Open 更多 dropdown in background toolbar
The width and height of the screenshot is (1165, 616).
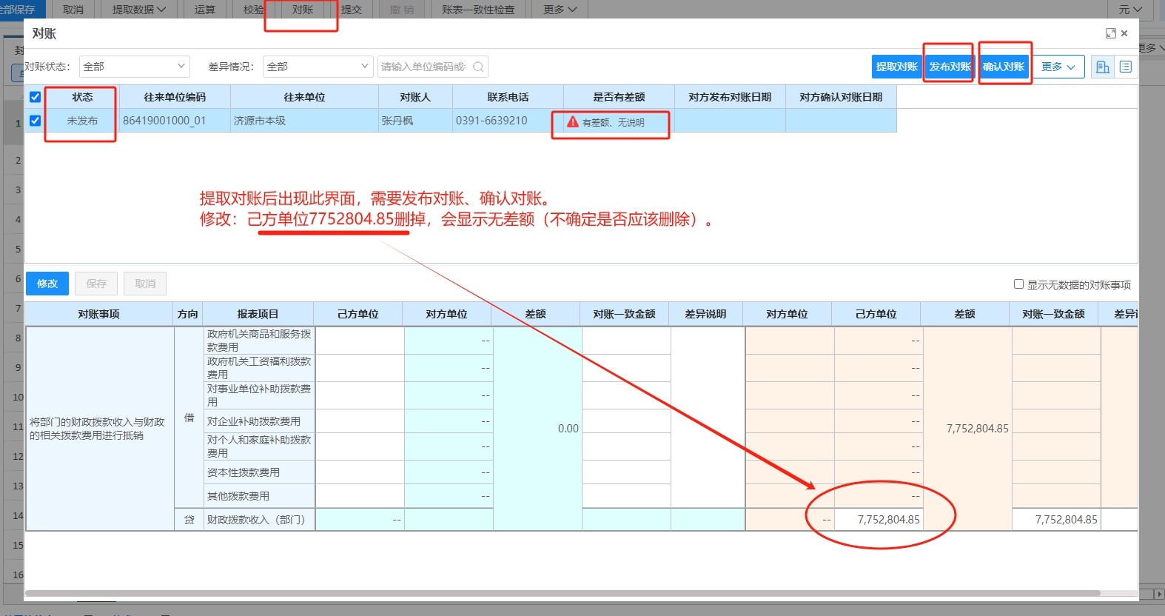(x=560, y=10)
